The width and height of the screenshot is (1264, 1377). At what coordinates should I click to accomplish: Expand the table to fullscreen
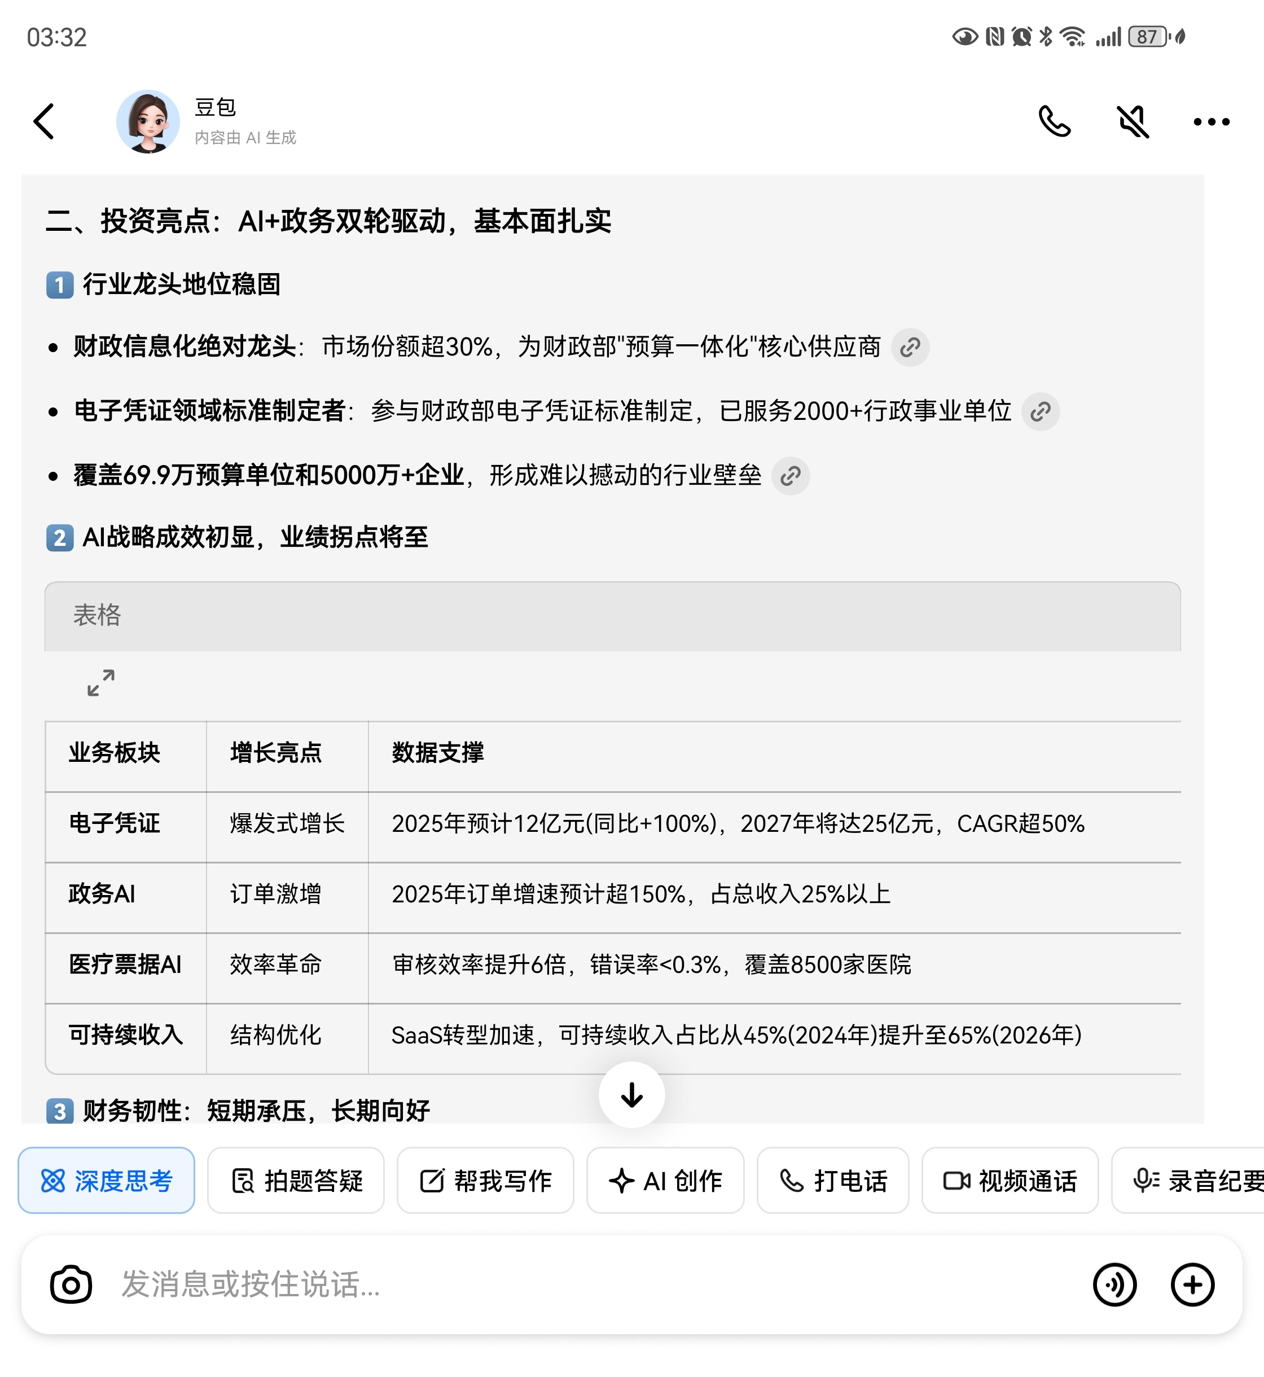(x=100, y=683)
